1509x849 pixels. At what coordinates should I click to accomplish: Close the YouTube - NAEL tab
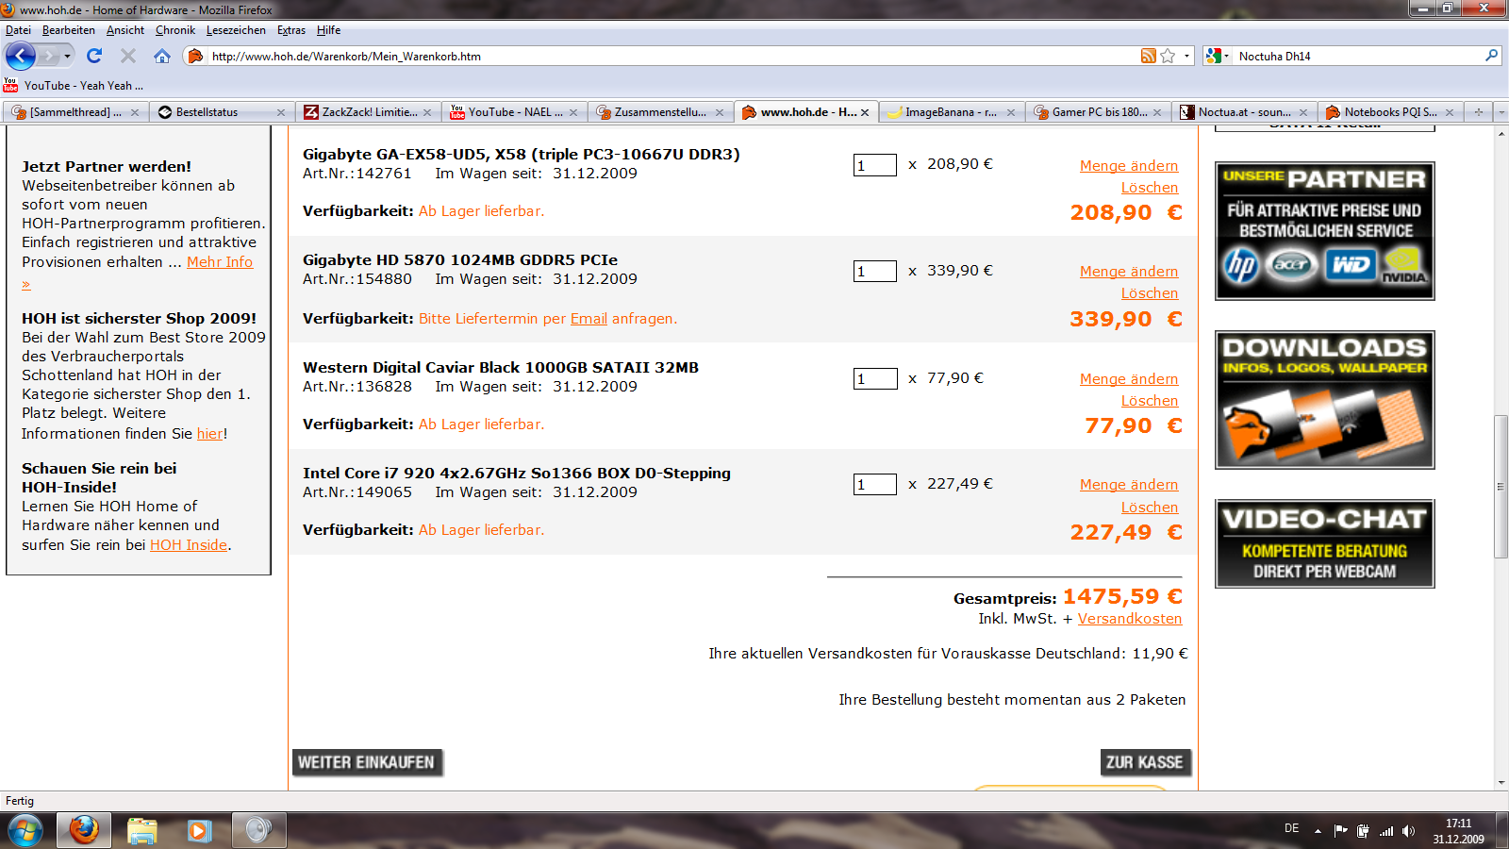pos(573,112)
